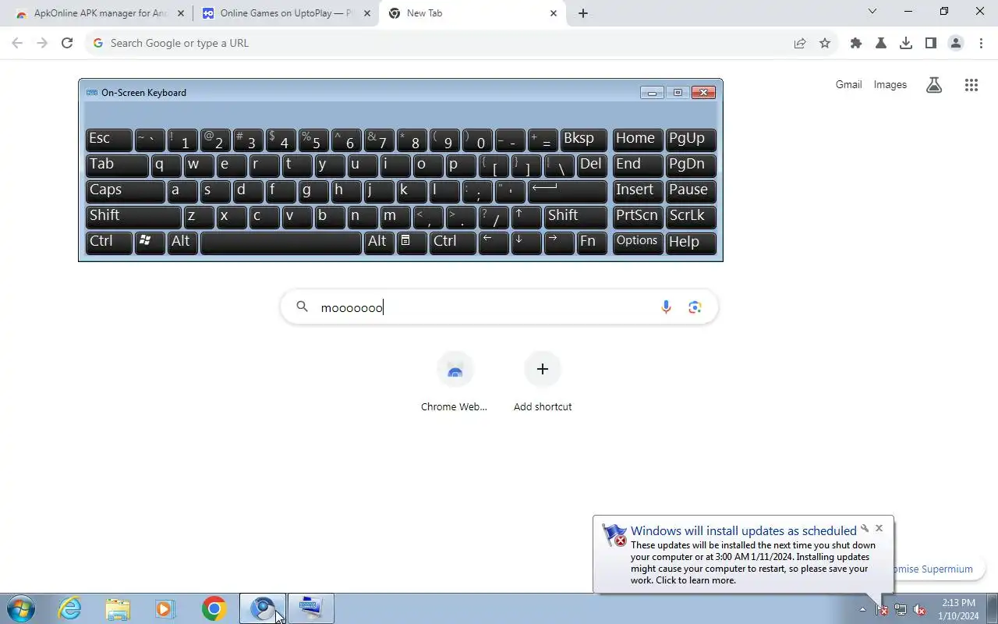Toggle the side panel icon
The height and width of the screenshot is (624, 998).
931,43
